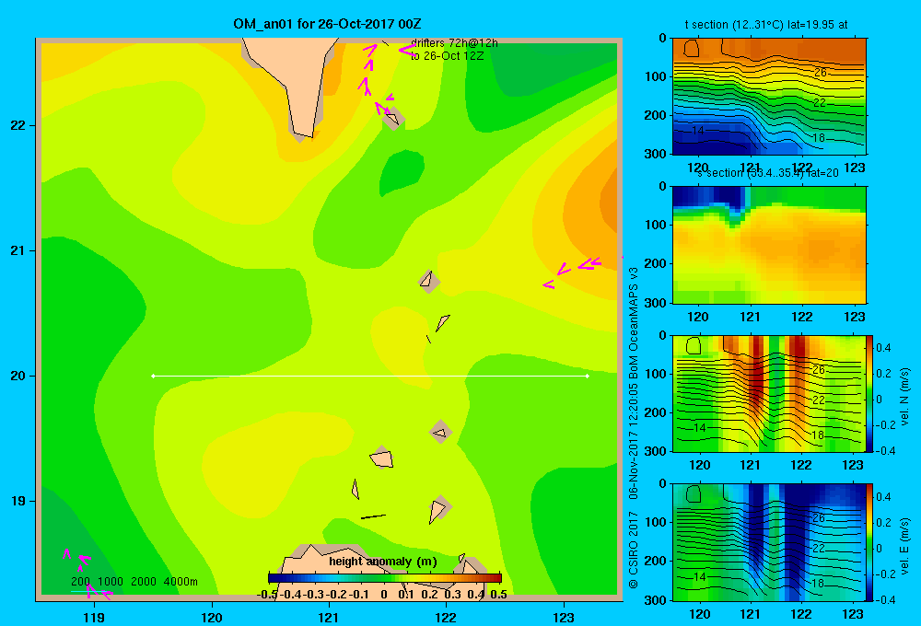Open the salinity section panel

[x=769, y=245]
